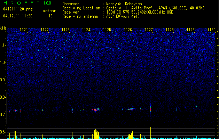
Task: Click the 0.8 kHz frequency axis label
Action: [3, 97]
